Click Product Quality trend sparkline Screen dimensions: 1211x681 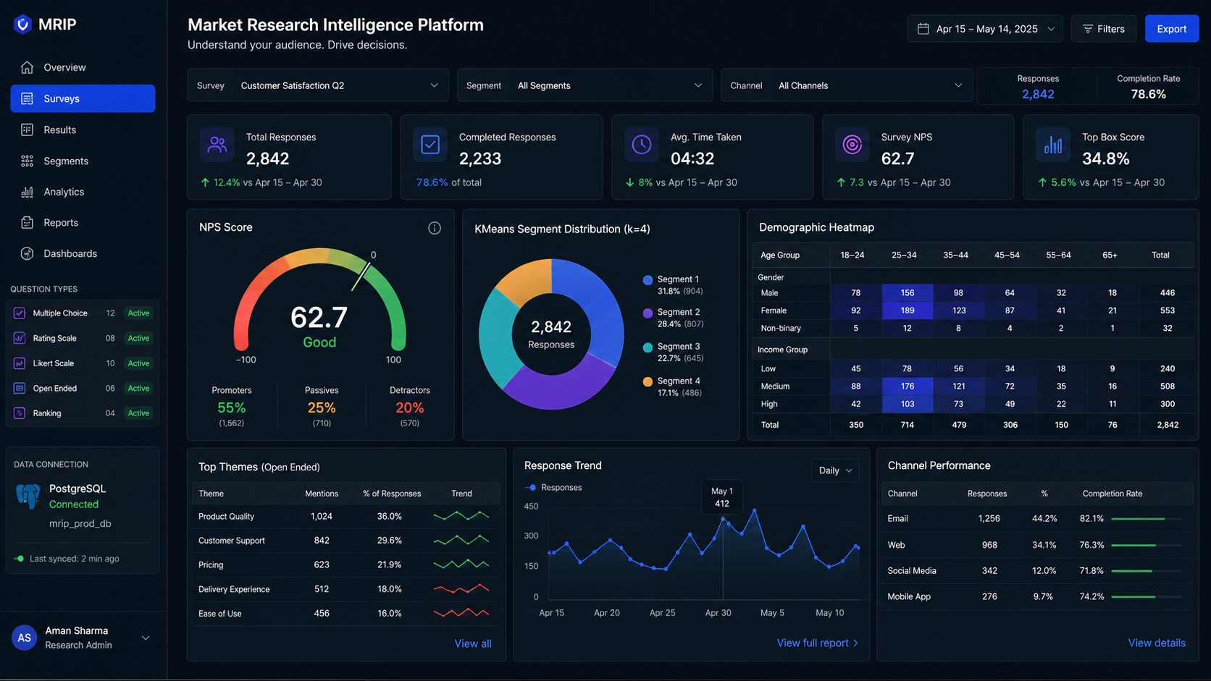(x=461, y=516)
